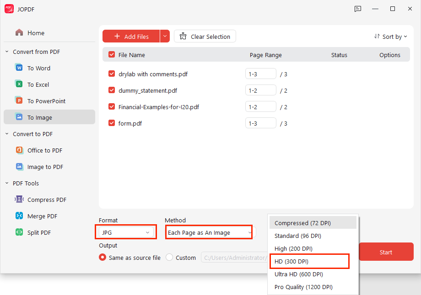421x295 pixels.
Task: Click the Sort by arrows icon
Action: coord(377,36)
